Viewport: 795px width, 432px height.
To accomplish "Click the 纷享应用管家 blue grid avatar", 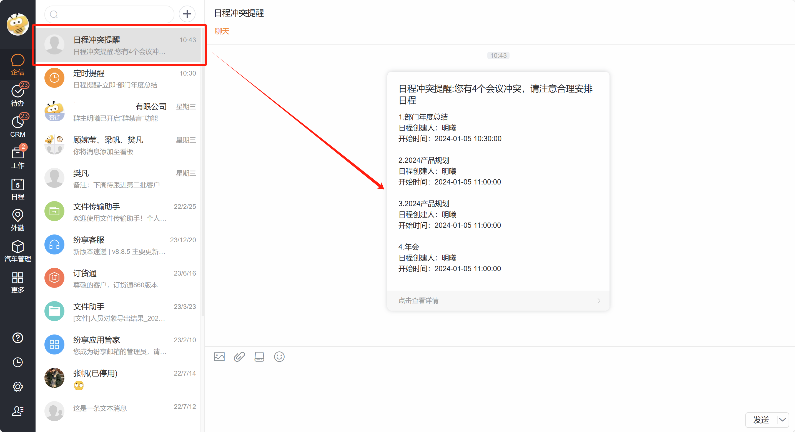I will 54,344.
